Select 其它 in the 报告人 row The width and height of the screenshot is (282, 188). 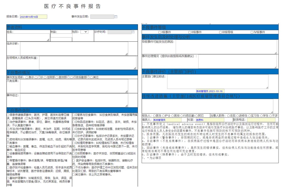coord(196,116)
